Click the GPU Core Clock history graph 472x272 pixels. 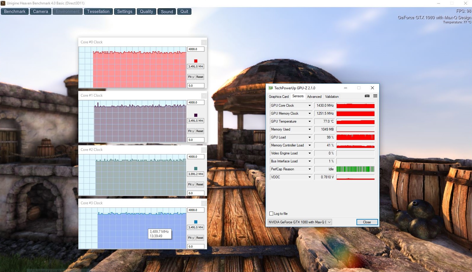[356, 105]
